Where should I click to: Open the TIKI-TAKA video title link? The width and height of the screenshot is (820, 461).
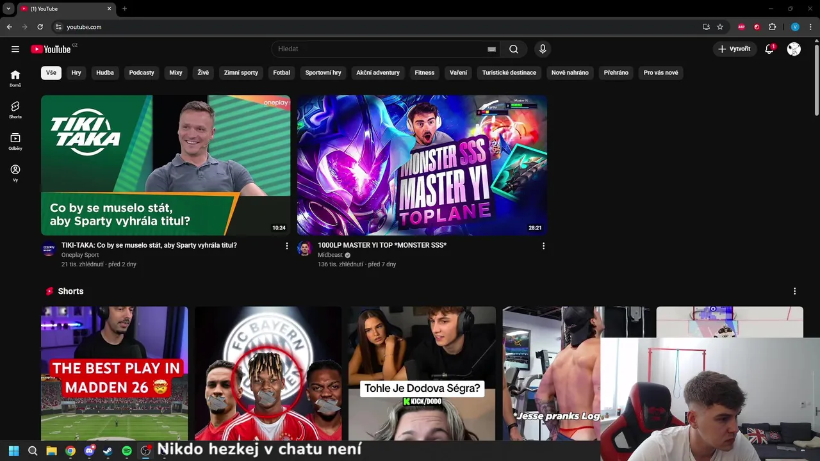click(x=149, y=245)
